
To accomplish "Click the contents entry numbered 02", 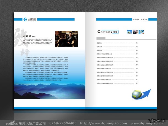I will [x=117, y=47].
